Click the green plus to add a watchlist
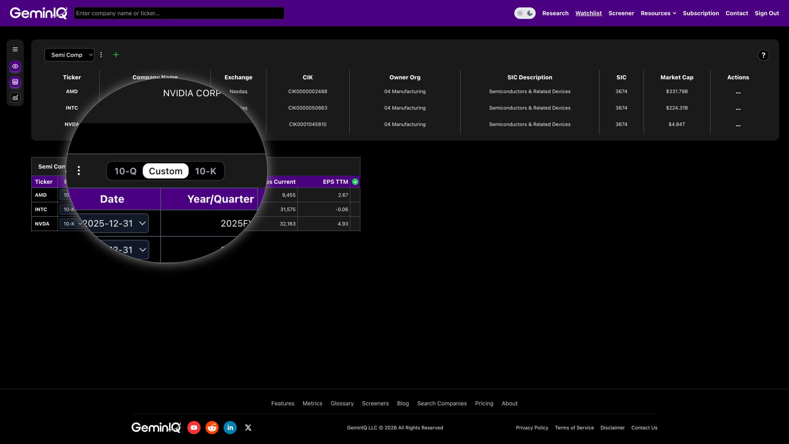This screenshot has width=789, height=444. 116,55
